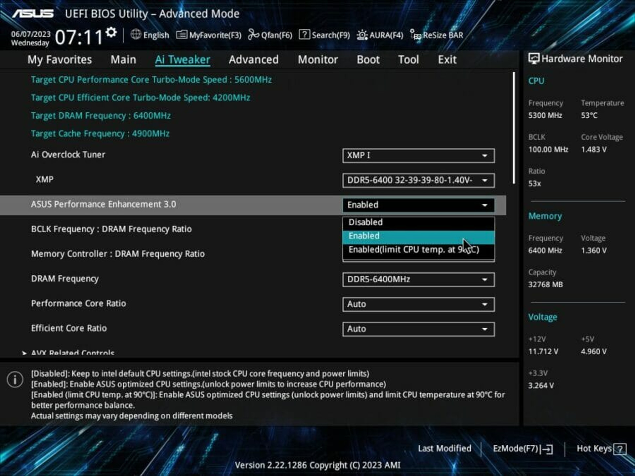
Task: Collapse ASUS Performance Enhancement dropdown
Action: tap(419, 205)
